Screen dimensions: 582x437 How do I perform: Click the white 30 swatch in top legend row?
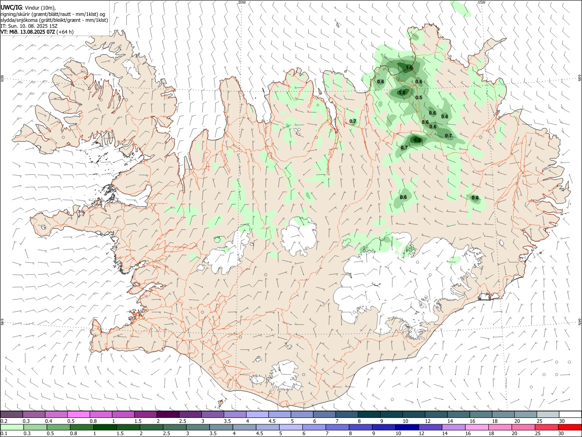pos(570,415)
